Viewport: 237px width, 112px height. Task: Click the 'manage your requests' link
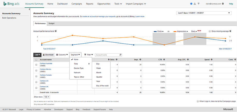point(107,16)
